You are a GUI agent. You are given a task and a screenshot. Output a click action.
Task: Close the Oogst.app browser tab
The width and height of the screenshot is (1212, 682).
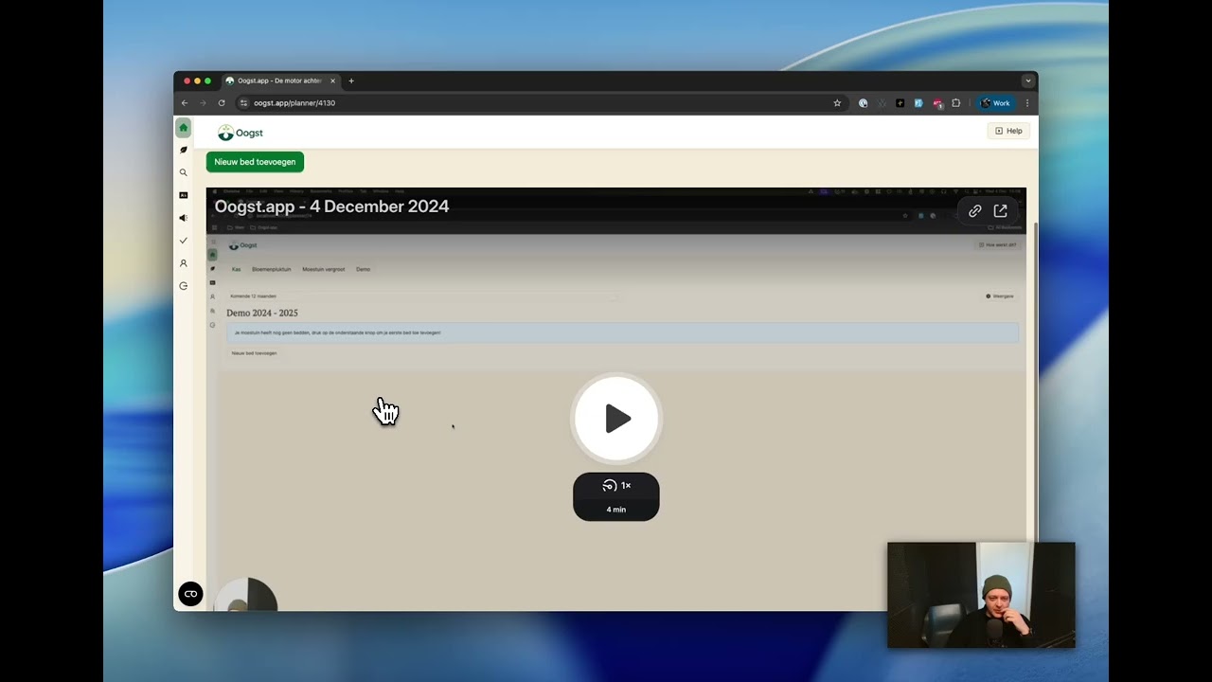tap(333, 81)
